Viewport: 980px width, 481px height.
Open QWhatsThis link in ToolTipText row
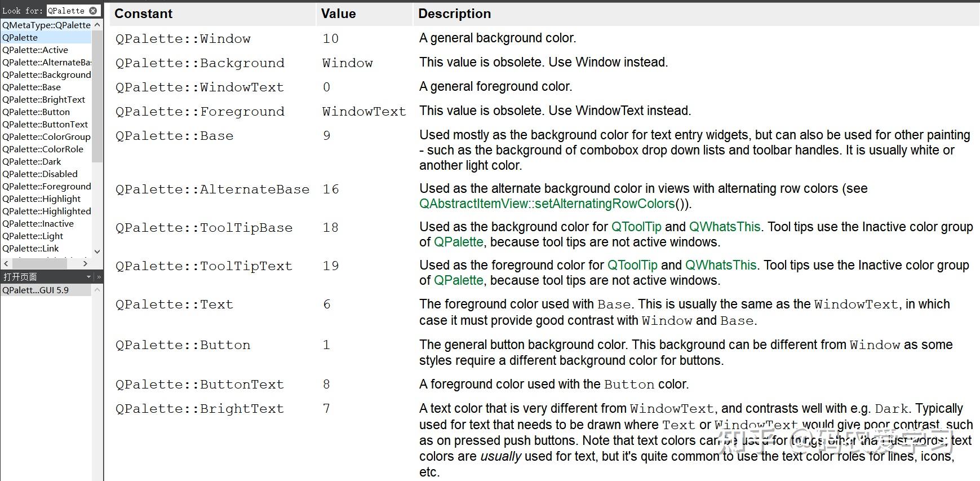pos(720,266)
